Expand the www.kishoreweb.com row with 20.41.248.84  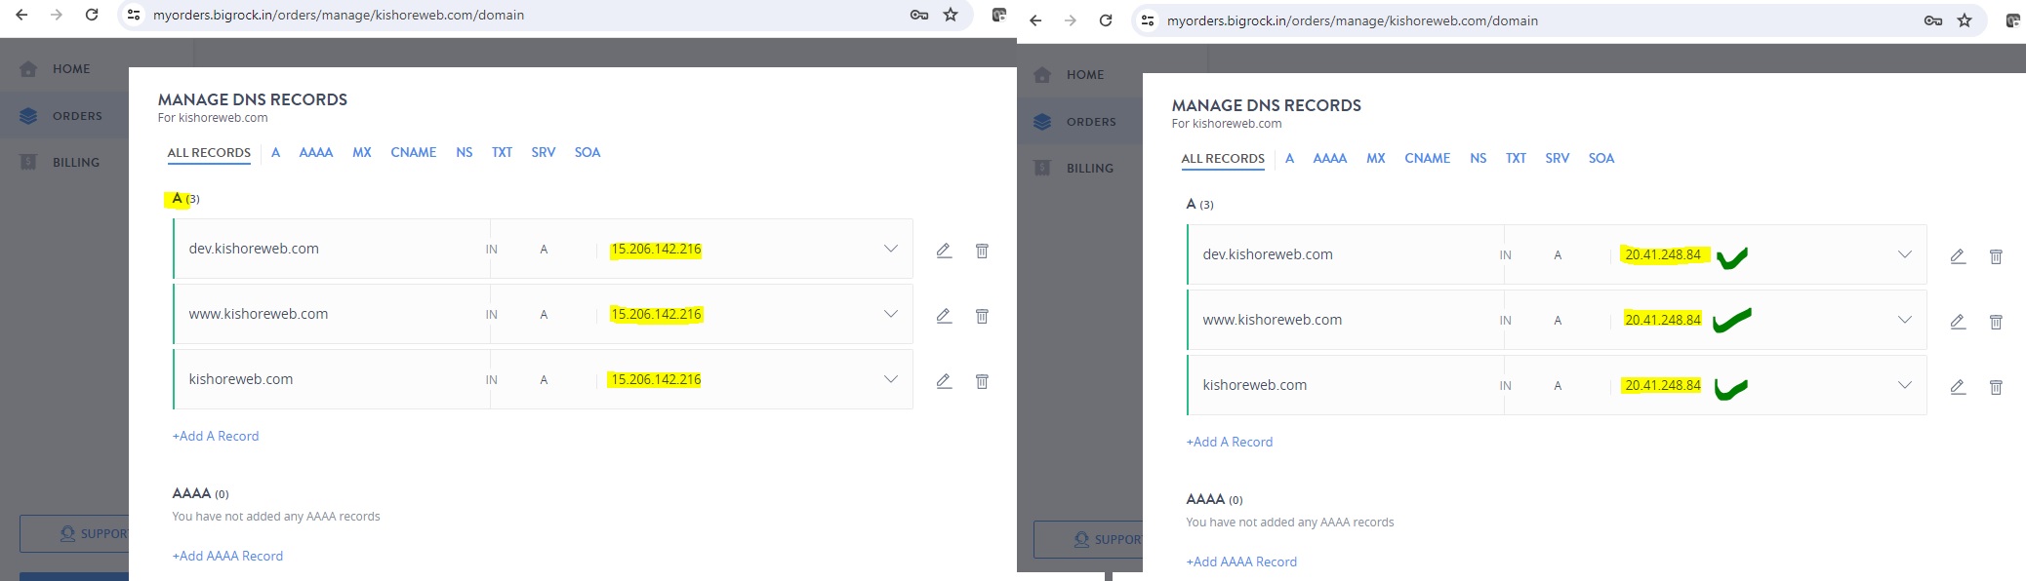[1904, 320]
